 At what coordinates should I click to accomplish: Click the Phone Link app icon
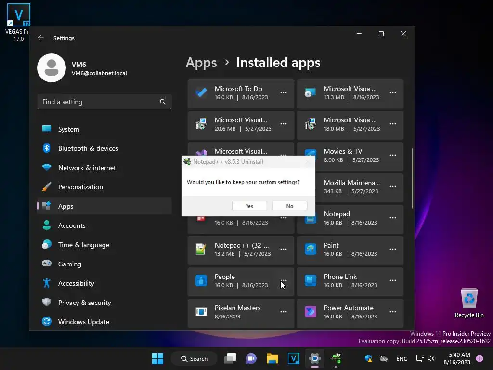pyautogui.click(x=311, y=280)
